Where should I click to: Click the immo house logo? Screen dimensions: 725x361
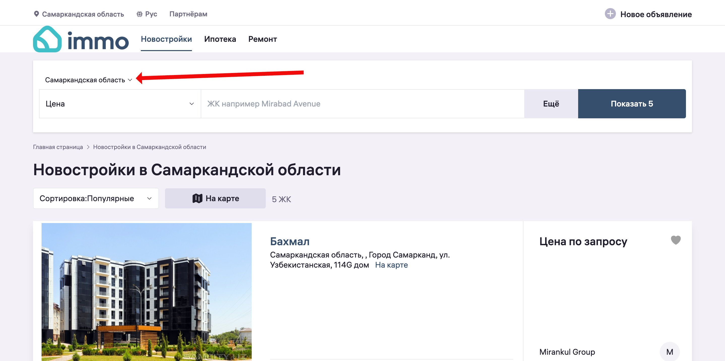click(47, 39)
